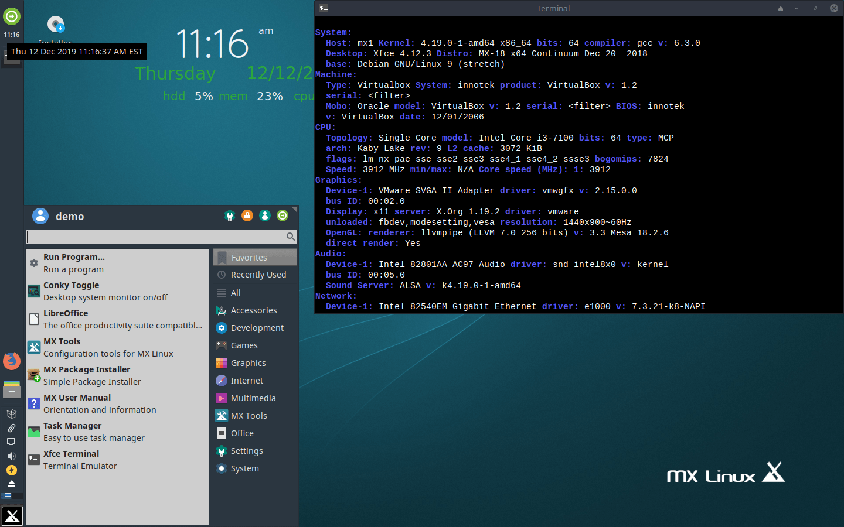Image resolution: width=844 pixels, height=527 pixels.
Task: Switch users via teal person icon
Action: (x=265, y=216)
